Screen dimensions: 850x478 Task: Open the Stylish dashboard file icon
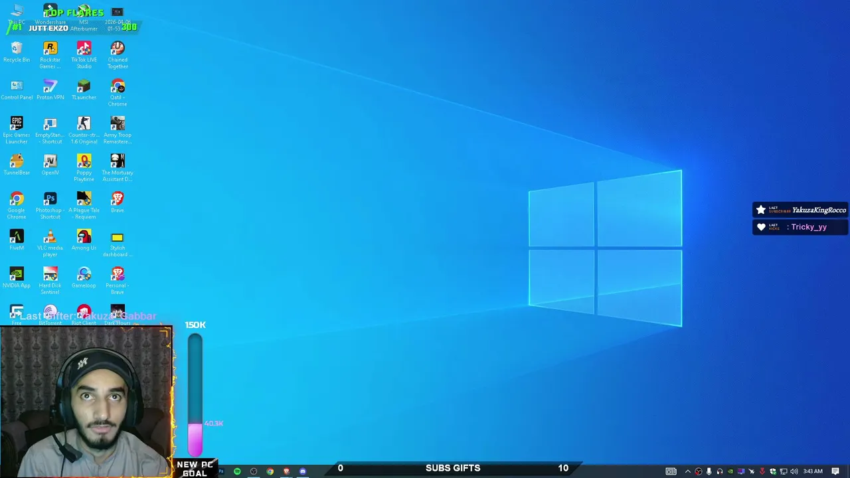coord(118,244)
